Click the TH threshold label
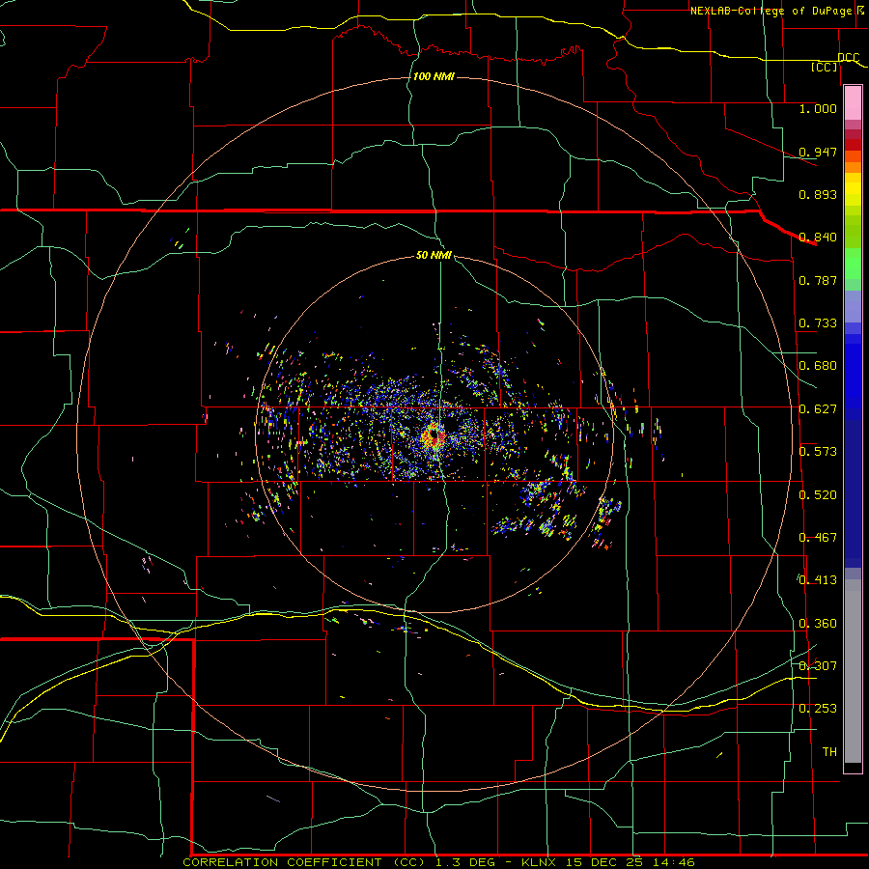The height and width of the screenshot is (869, 869). [x=829, y=752]
